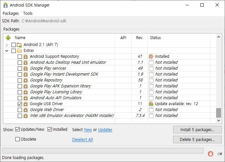Click Not installed status icon for Google Play services
The image size is (225, 162).
(151, 68)
